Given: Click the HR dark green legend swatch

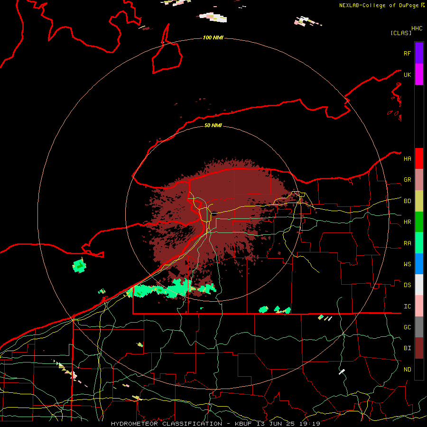Looking at the screenshot, I should pyautogui.click(x=419, y=222).
